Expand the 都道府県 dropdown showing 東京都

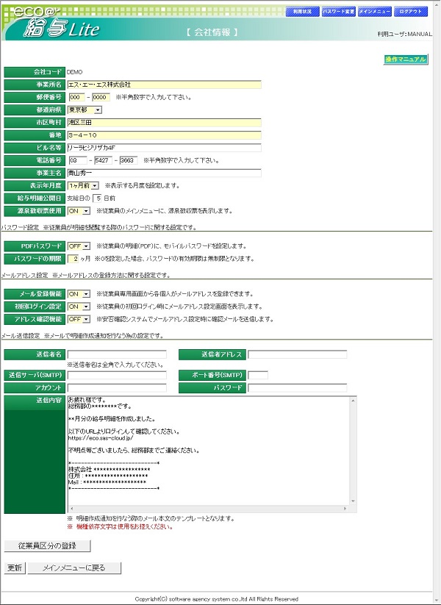point(85,110)
